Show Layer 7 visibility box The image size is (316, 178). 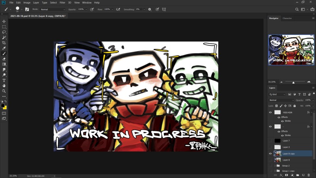click(270, 141)
